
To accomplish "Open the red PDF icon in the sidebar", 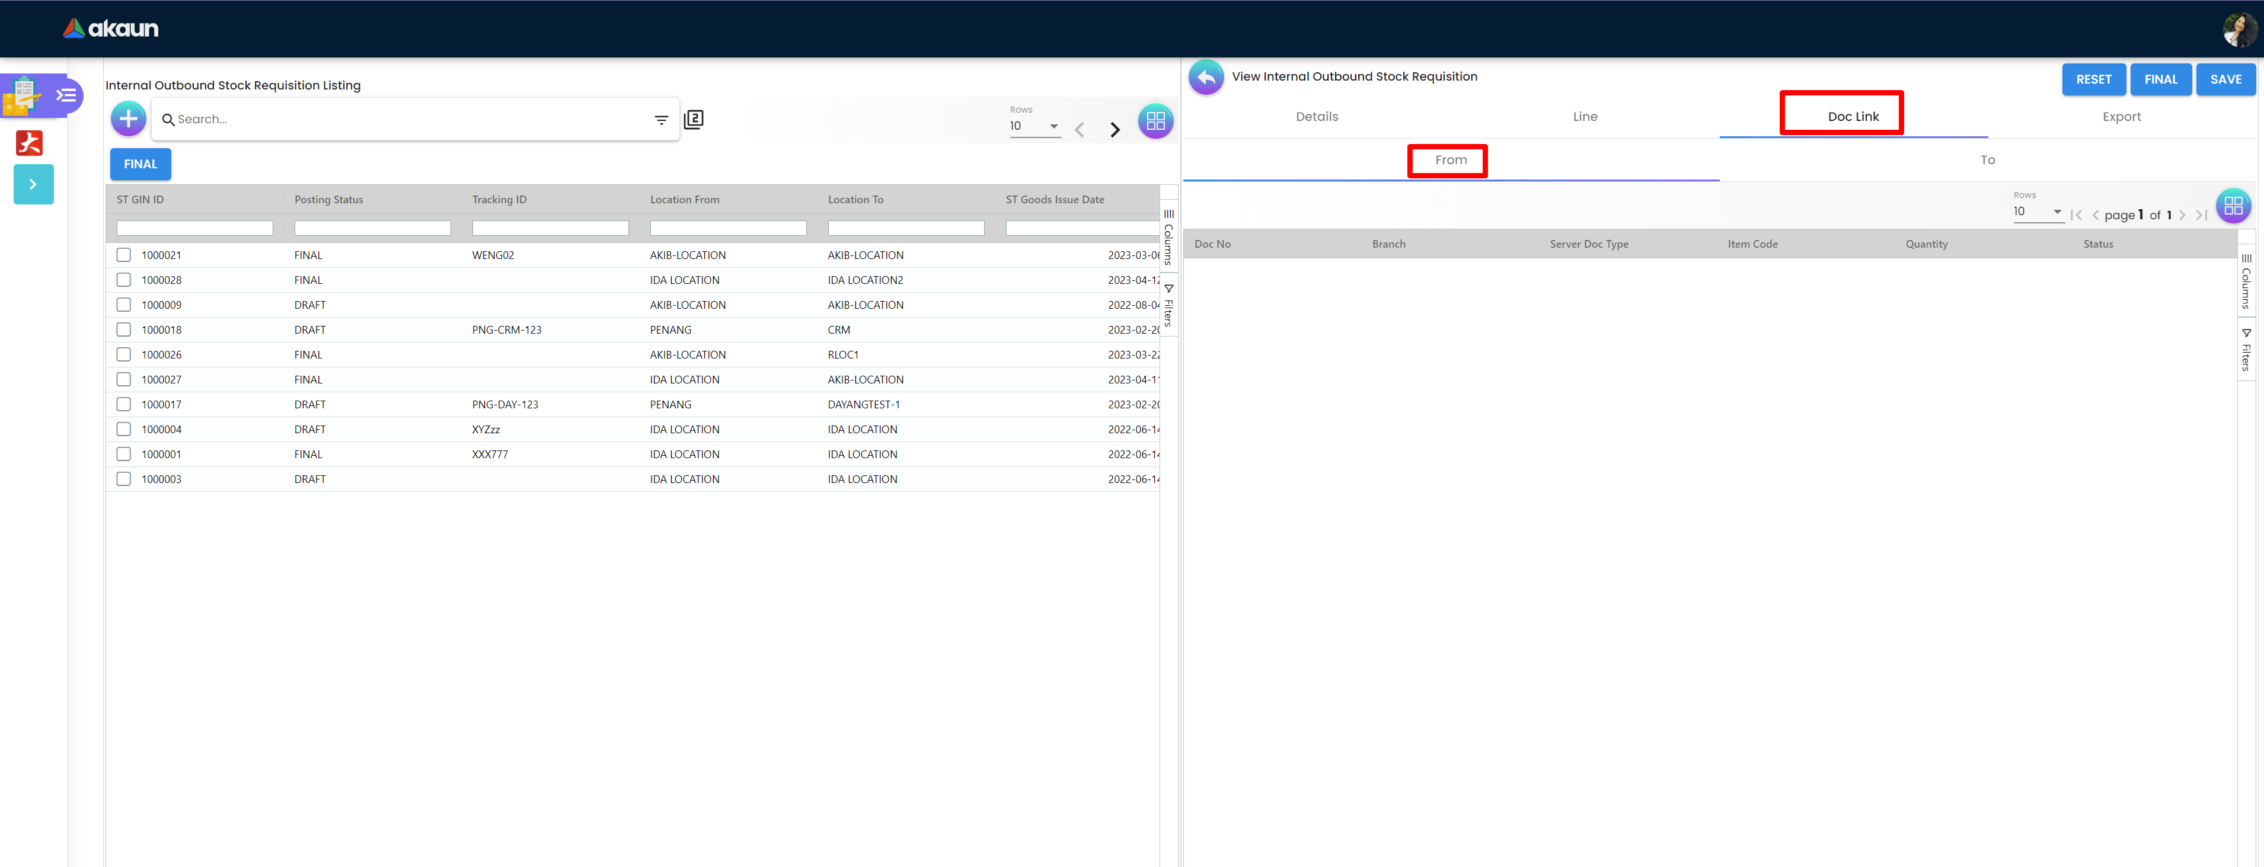I will point(29,142).
